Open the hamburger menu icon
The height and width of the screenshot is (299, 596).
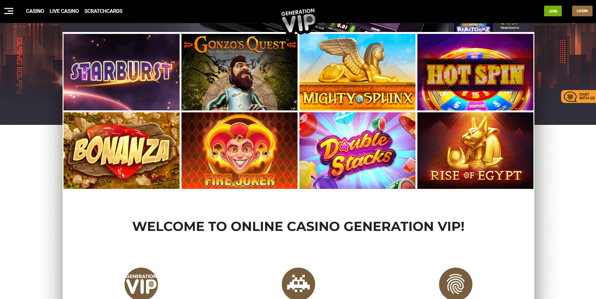click(9, 11)
